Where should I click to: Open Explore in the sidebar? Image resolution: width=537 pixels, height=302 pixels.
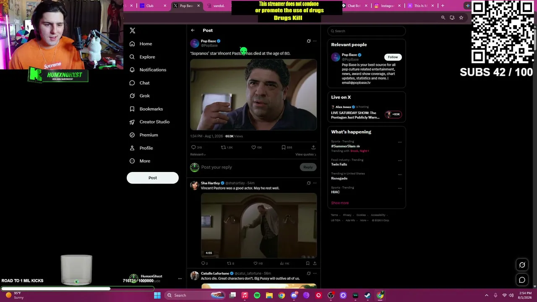pos(142,57)
